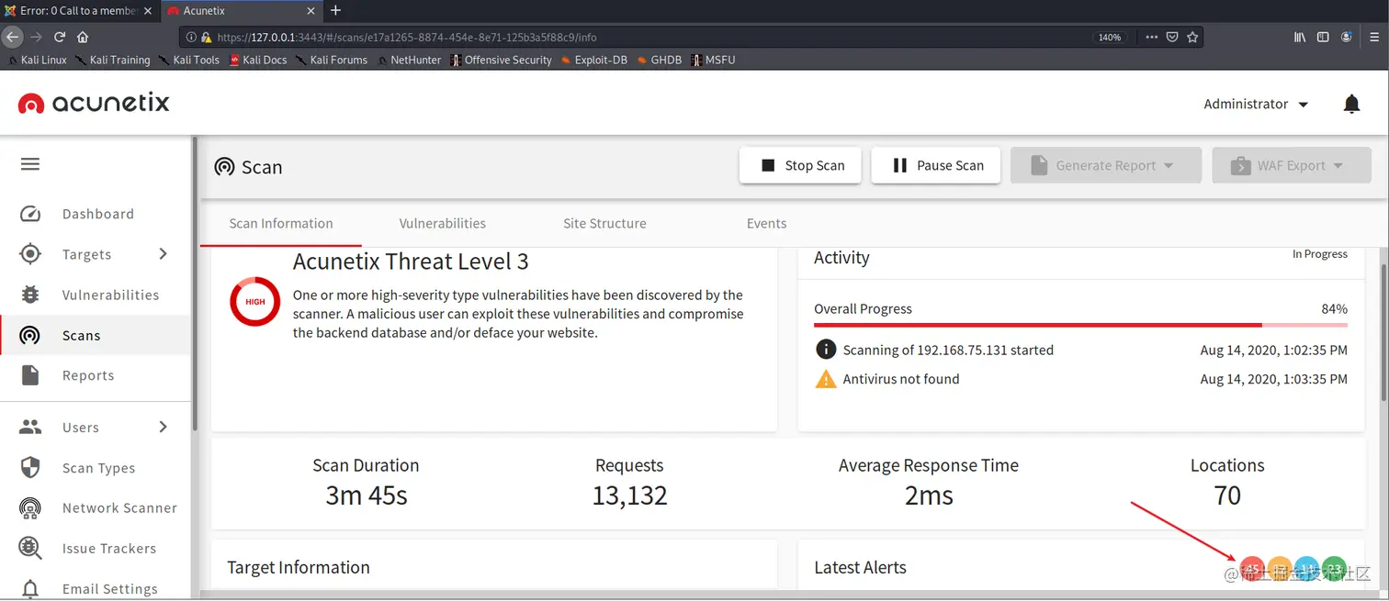Click the Scans radar icon in sidebar
Screen dimensions: 1389x601
pos(30,335)
